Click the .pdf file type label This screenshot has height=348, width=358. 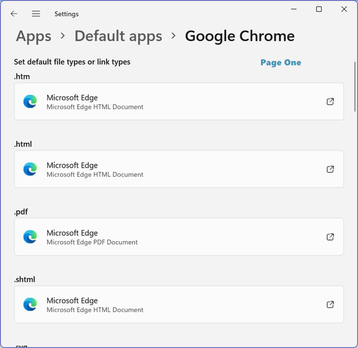(x=21, y=212)
